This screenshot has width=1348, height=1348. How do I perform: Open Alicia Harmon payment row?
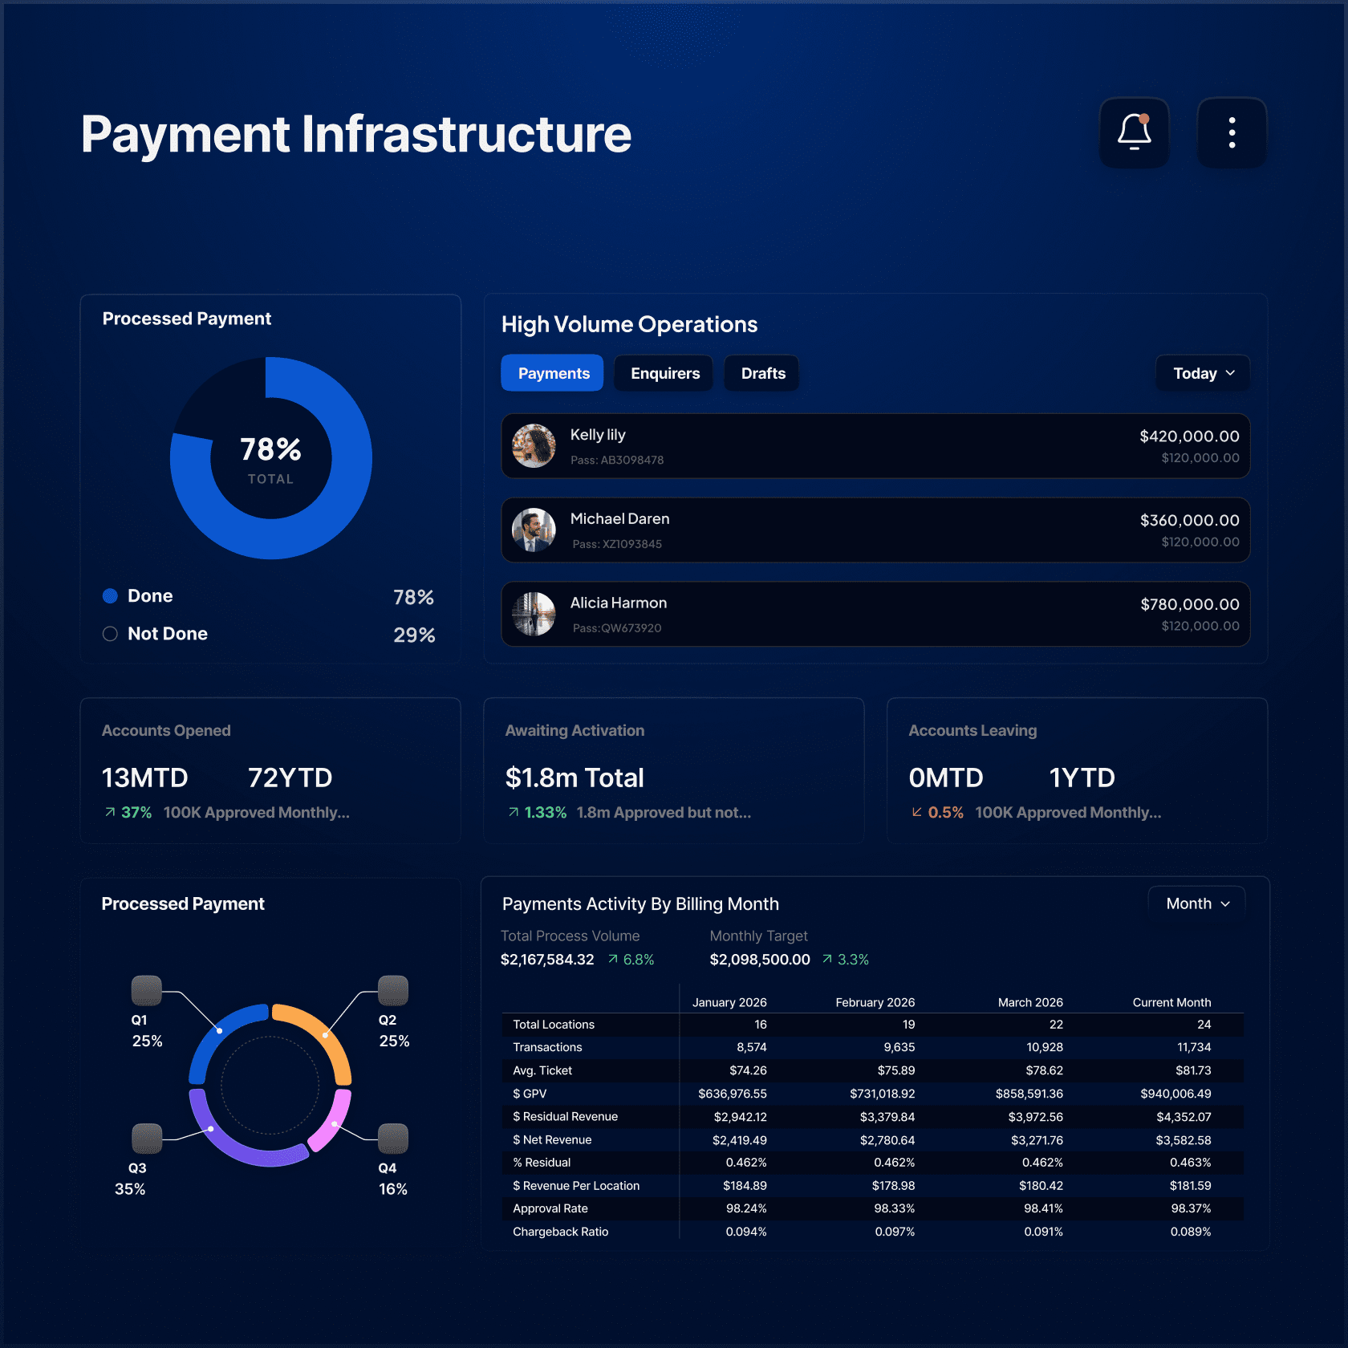[x=875, y=614]
